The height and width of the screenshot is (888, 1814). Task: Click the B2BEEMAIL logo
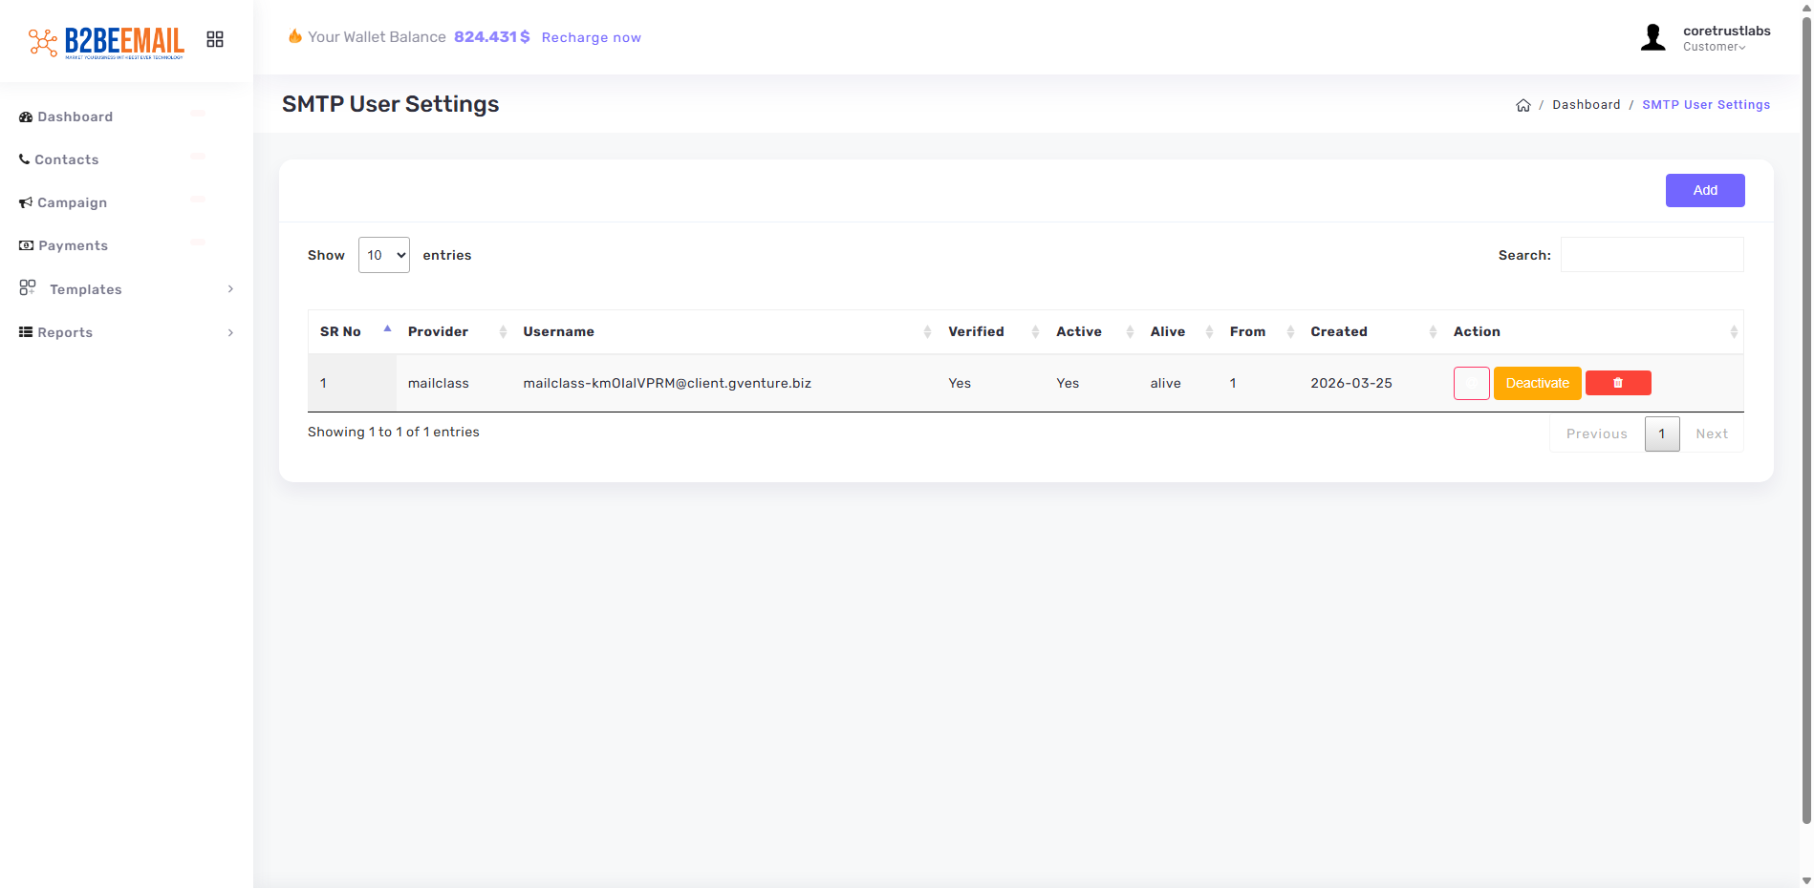(x=106, y=41)
